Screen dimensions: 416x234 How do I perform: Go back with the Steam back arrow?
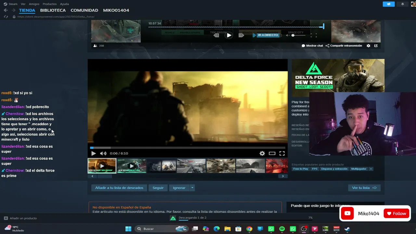coord(6,10)
